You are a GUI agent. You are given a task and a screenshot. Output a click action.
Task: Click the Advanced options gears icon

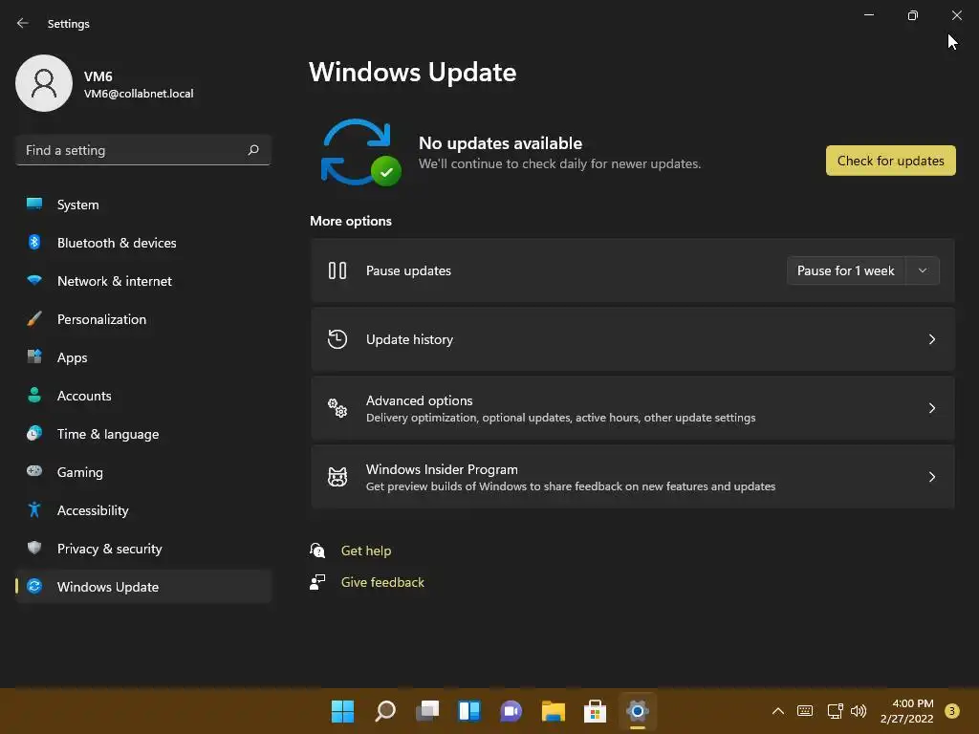pos(337,407)
